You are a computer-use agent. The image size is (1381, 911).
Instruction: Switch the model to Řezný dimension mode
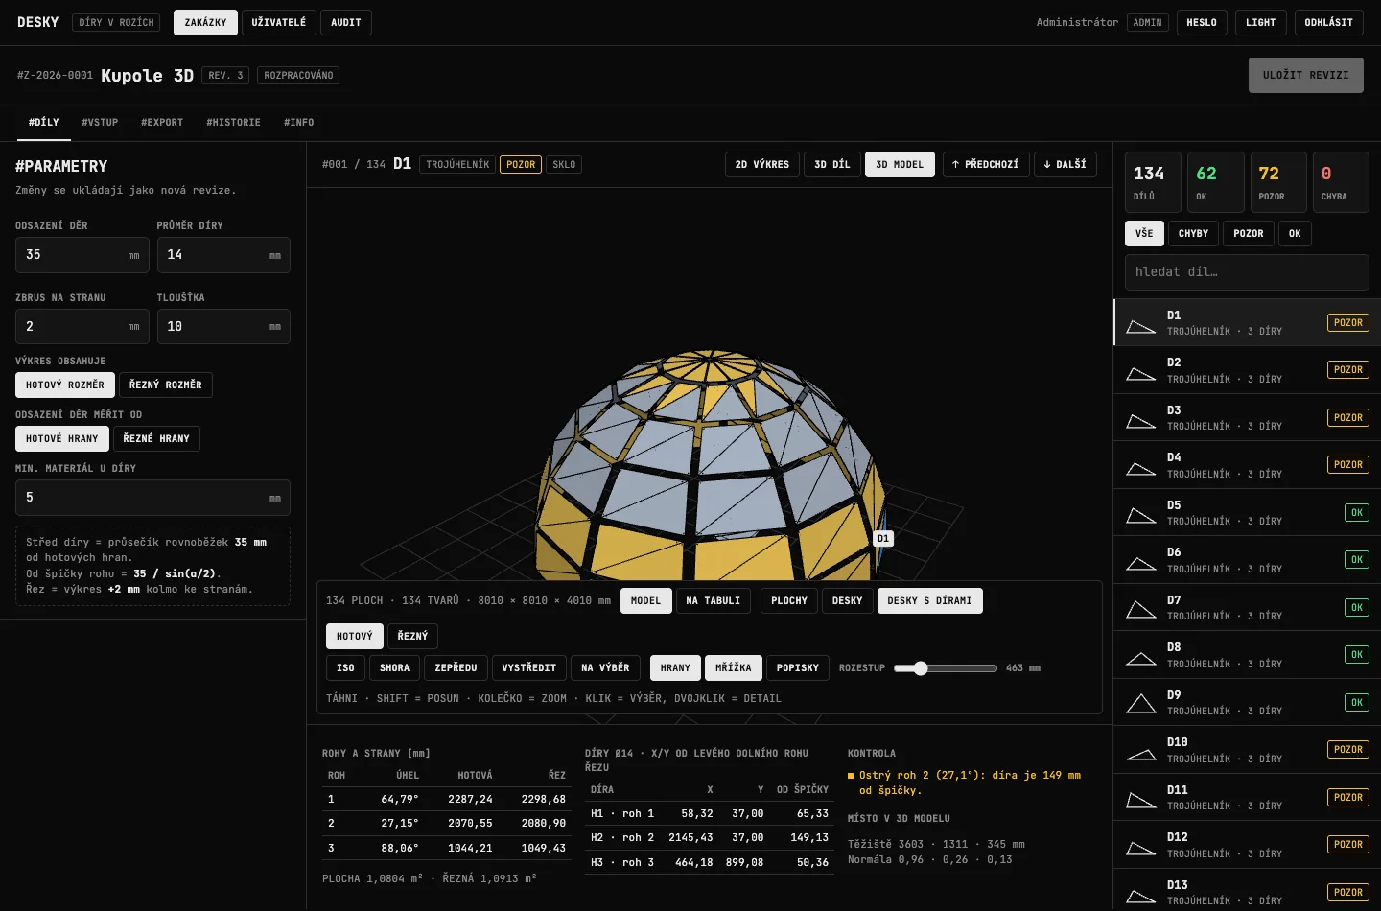coord(413,636)
